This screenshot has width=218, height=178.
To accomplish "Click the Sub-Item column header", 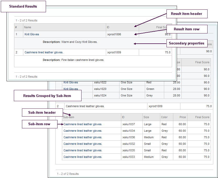I will [x=91, y=117].
